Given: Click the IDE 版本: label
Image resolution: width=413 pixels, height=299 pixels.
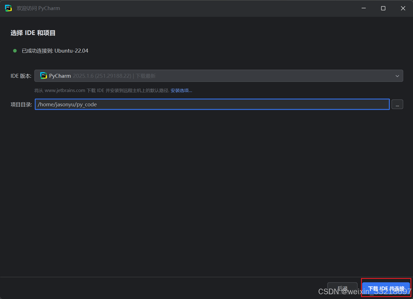Looking at the screenshot, I should pyautogui.click(x=21, y=76).
